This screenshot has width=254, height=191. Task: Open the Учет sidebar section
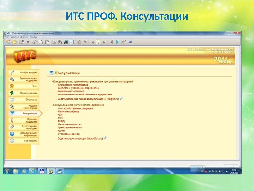click(24, 86)
